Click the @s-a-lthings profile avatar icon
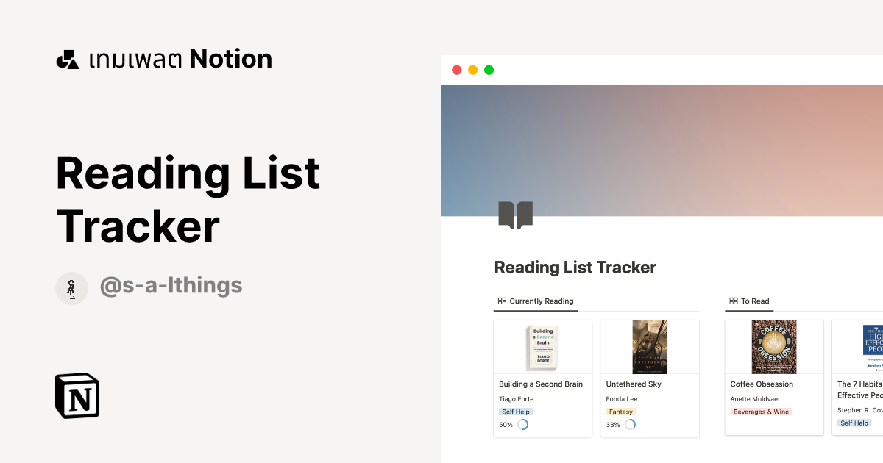The width and height of the screenshot is (883, 463). [x=71, y=288]
